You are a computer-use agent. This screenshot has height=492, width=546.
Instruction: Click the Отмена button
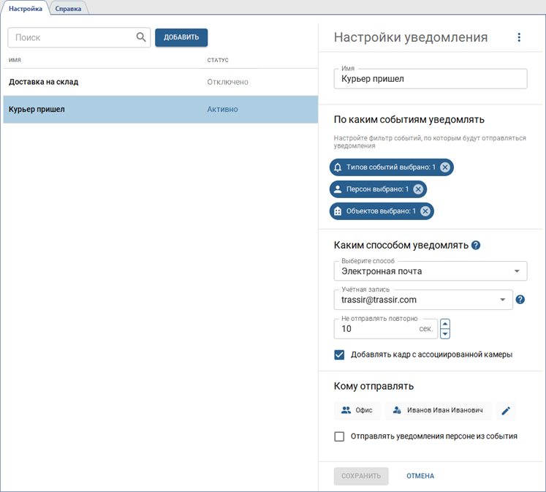pyautogui.click(x=420, y=476)
